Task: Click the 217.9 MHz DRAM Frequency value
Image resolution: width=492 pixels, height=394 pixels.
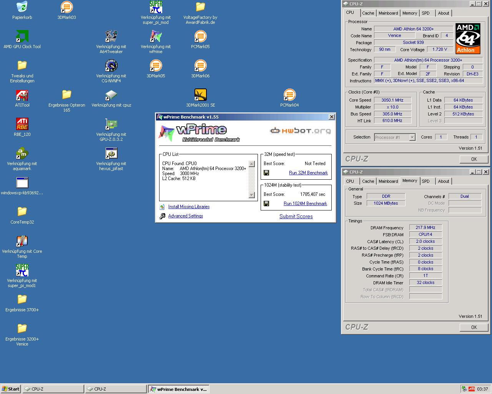Action: pos(426,227)
